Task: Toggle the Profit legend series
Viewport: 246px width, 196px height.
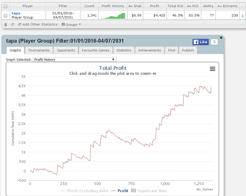Action: [x=120, y=191]
